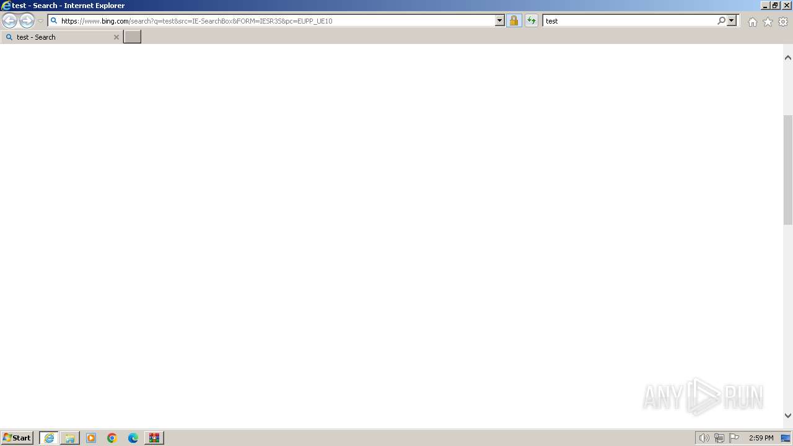The height and width of the screenshot is (446, 793).
Task: Open the Tools gear menu
Action: pyautogui.click(x=783, y=22)
